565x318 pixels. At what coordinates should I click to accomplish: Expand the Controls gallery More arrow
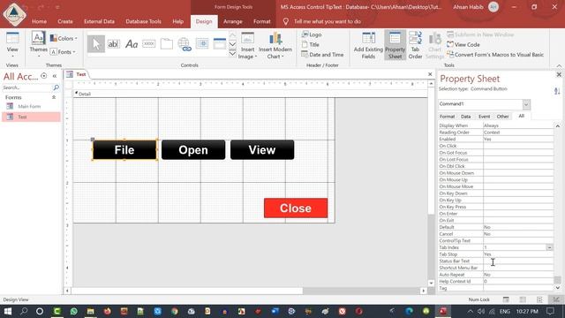pyautogui.click(x=232, y=53)
